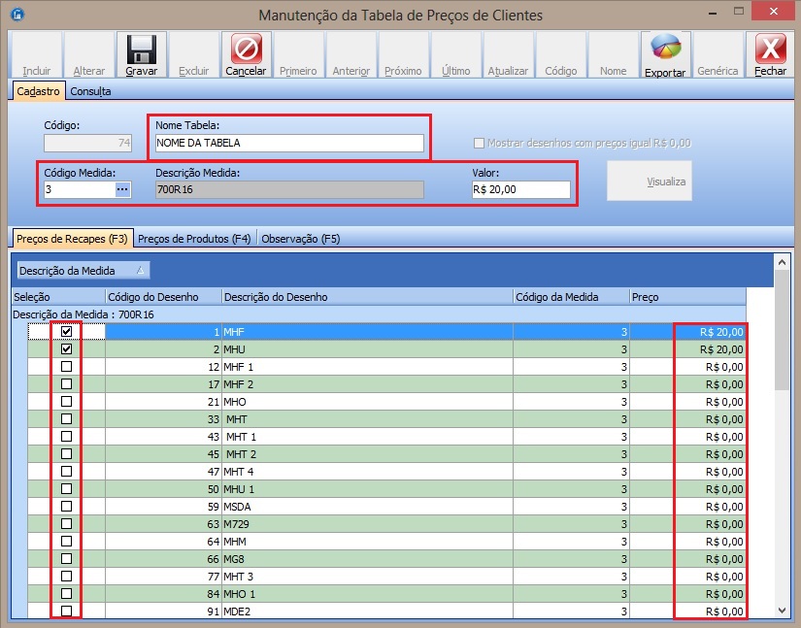Screen dimensions: 801x628
Task: Open the Preços de Produtos (F4) tab
Action: [x=195, y=239]
